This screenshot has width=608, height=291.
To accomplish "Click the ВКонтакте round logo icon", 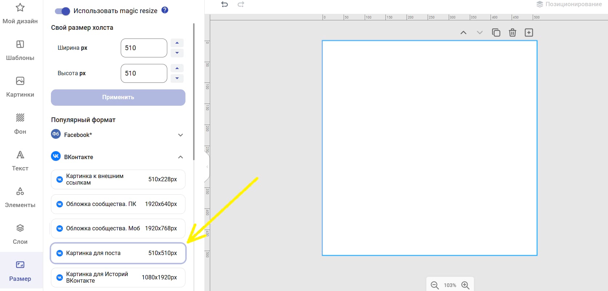I will pyautogui.click(x=56, y=156).
